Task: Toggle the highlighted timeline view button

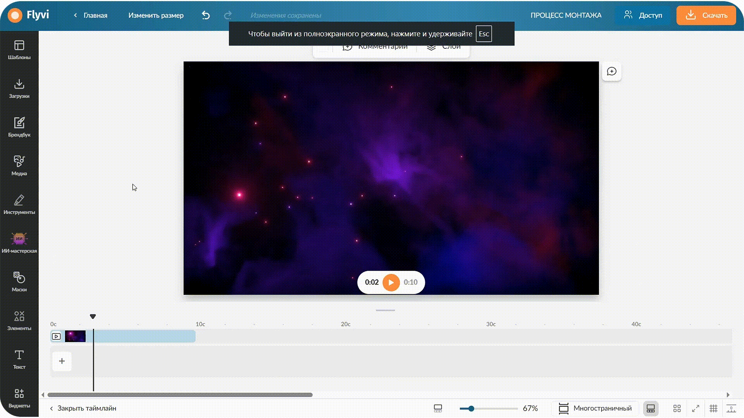Action: click(x=651, y=408)
